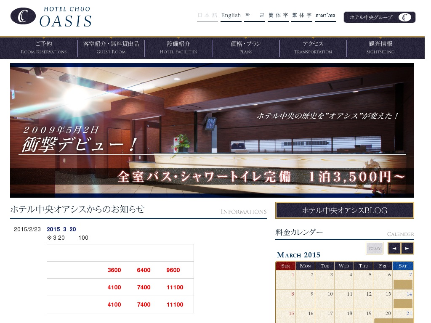431x323 pixels.
Task: Click the WED column header
Action: 344,266
